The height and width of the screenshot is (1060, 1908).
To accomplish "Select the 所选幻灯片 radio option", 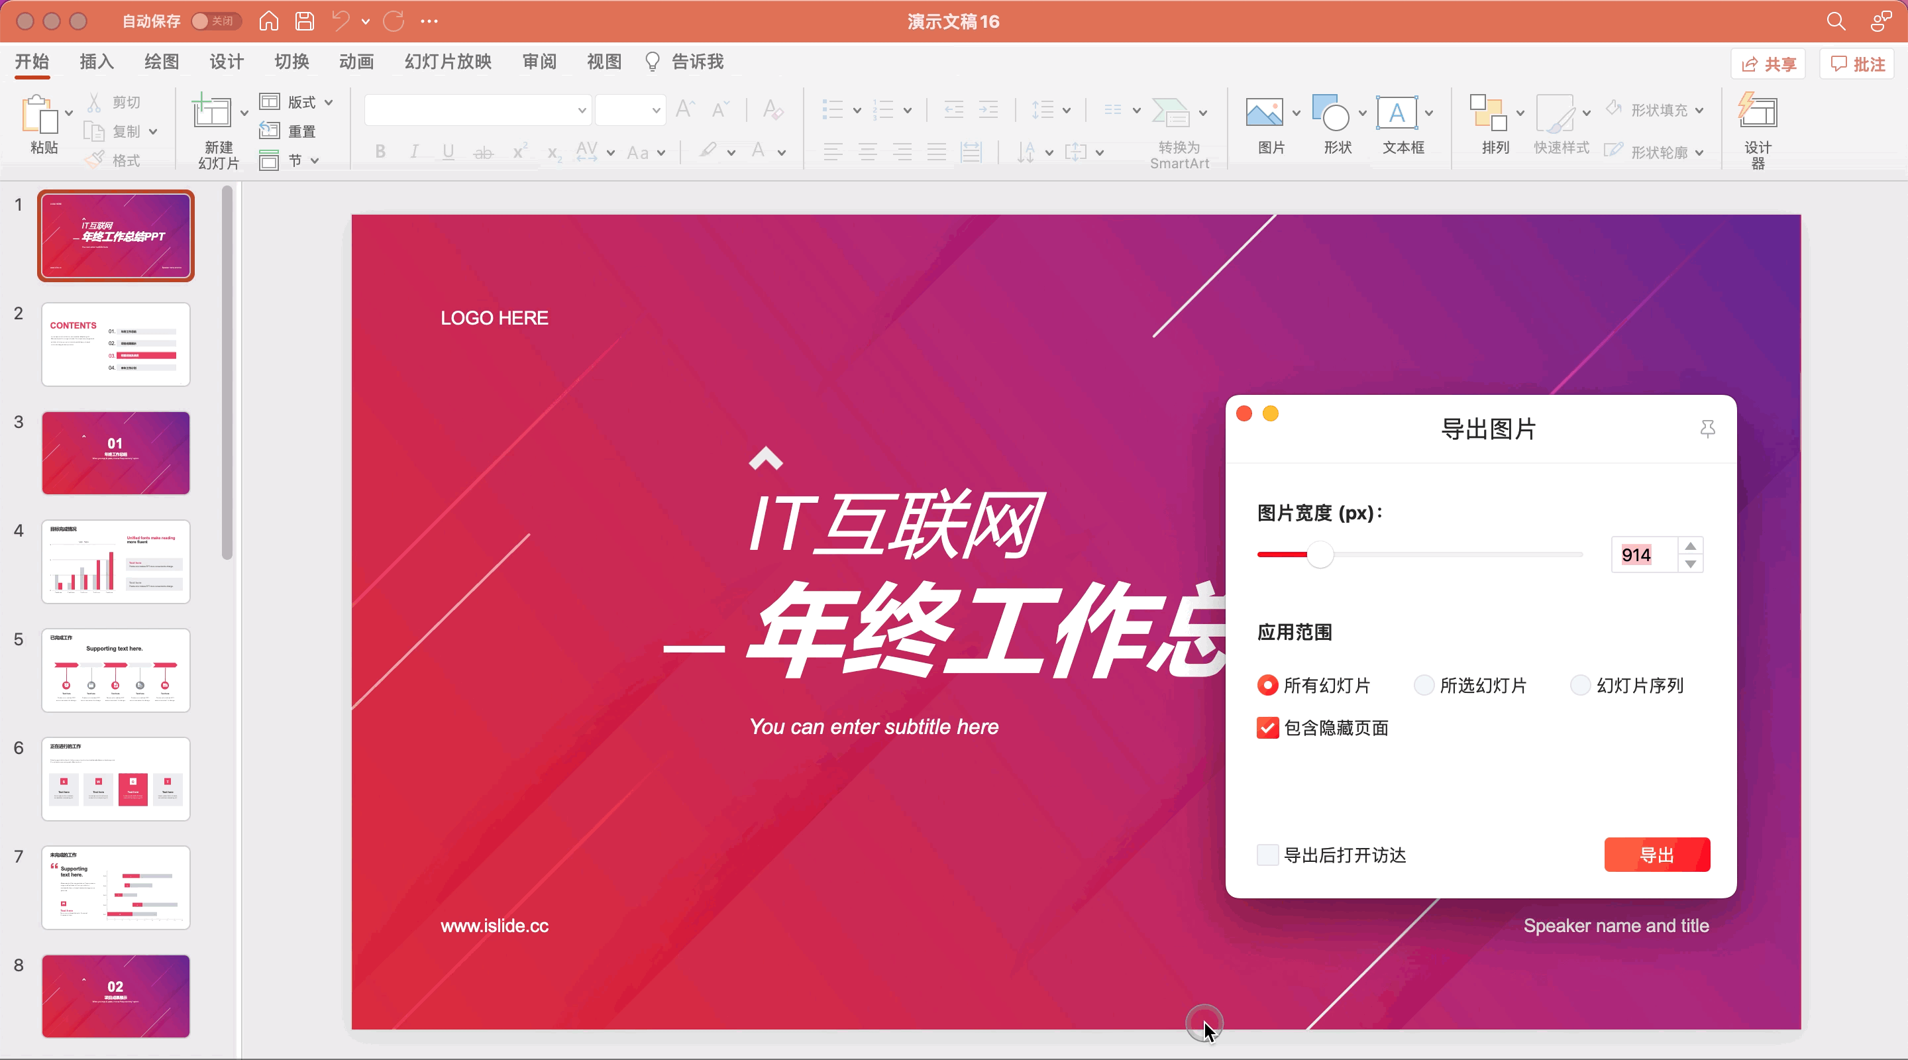I will point(1424,685).
